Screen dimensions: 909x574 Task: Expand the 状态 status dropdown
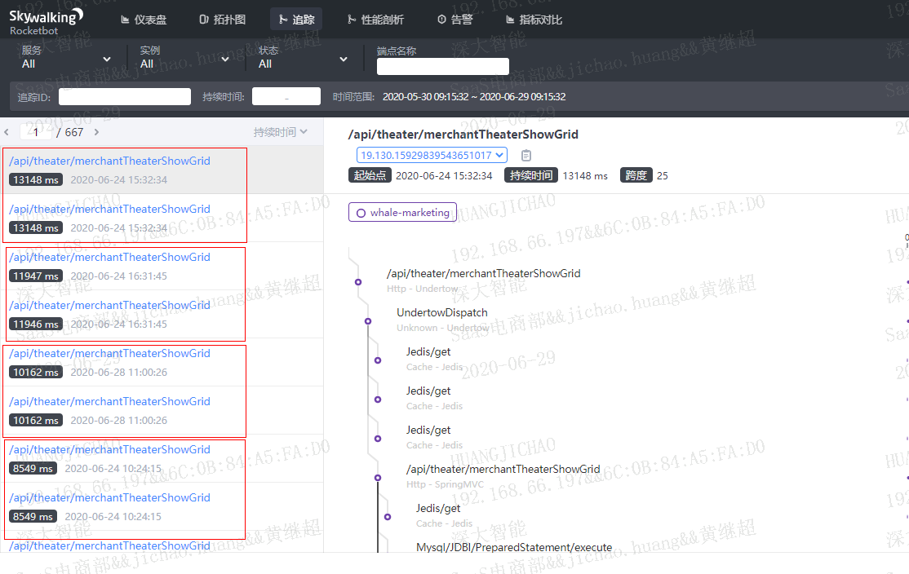pos(303,58)
